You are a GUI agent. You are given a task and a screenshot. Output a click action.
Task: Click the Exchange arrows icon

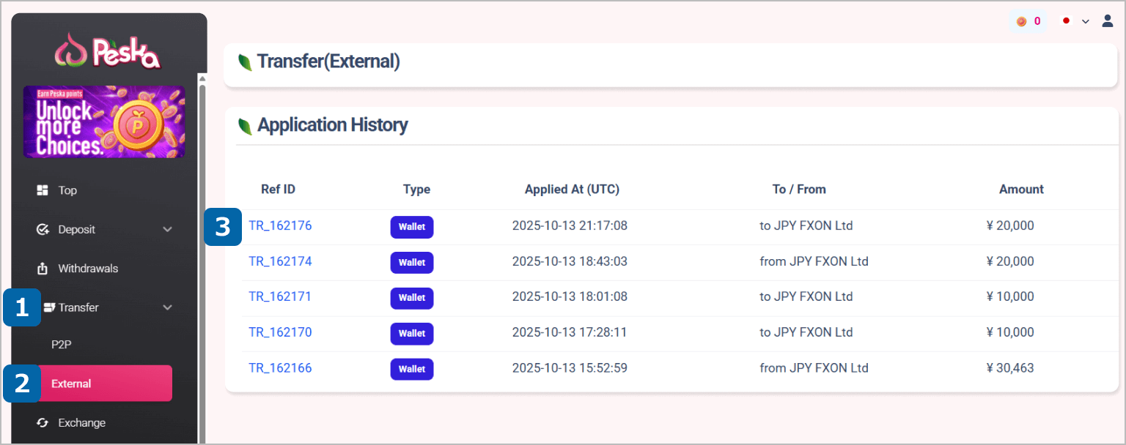43,423
